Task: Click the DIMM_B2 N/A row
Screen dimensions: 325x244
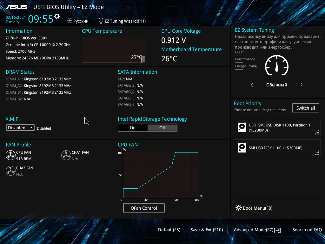Action: [18, 99]
